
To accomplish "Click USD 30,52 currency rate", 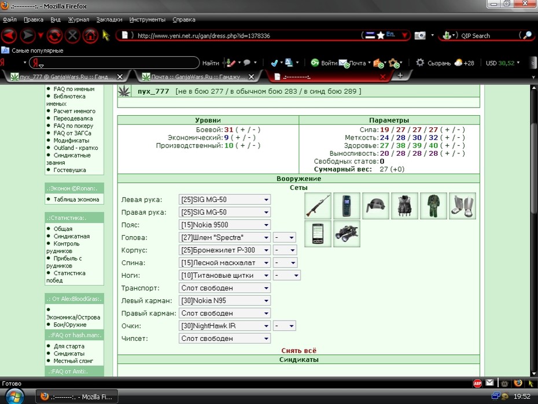I will click(x=500, y=63).
